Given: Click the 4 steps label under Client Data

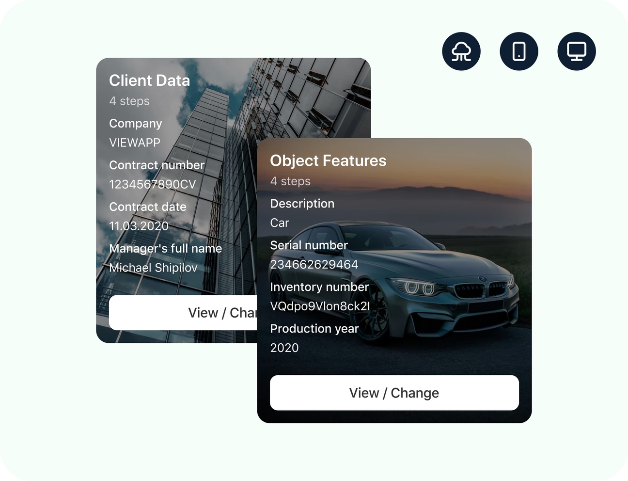Looking at the screenshot, I should click(x=129, y=101).
